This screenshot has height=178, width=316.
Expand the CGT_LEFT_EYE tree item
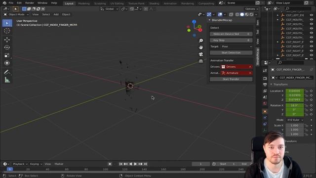277,15
